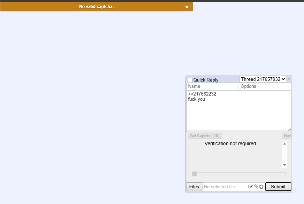This screenshot has height=204, width=304.
Task: Open the draw/edit image pencil icon
Action: pyautogui.click(x=250, y=187)
